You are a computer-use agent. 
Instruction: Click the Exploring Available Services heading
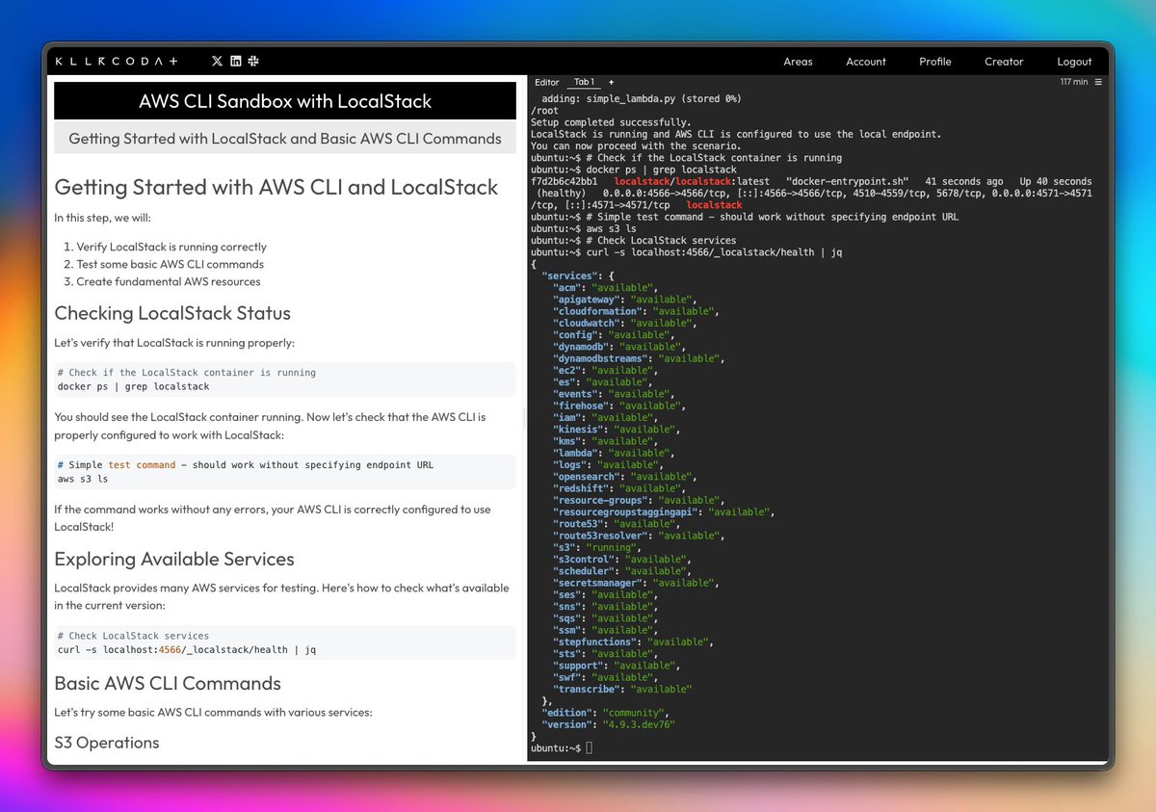click(x=174, y=560)
